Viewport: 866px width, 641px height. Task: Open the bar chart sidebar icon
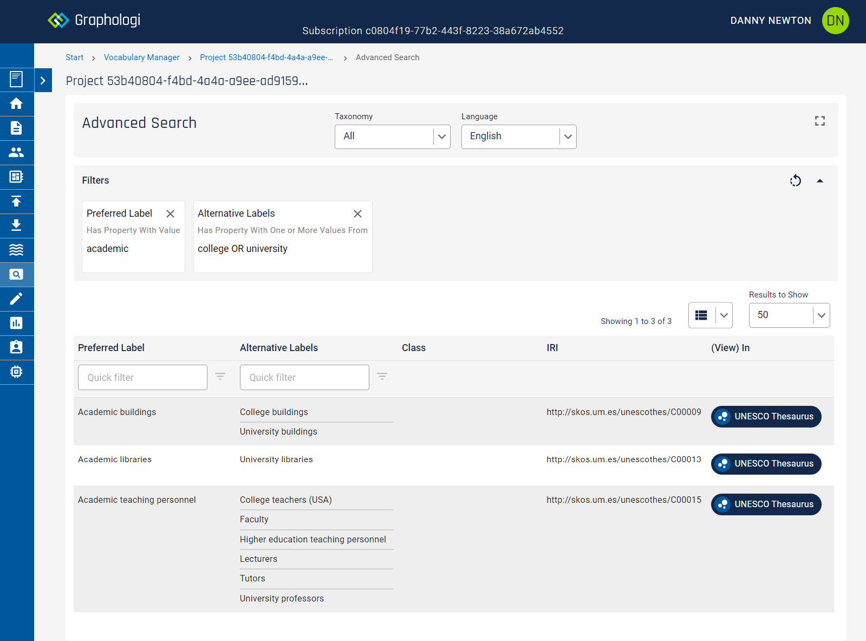(x=16, y=323)
